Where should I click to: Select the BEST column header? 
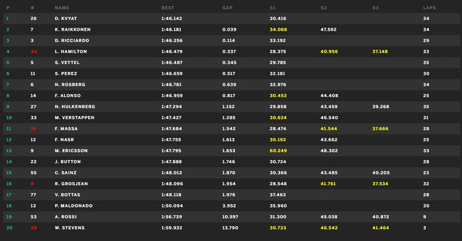(x=168, y=8)
